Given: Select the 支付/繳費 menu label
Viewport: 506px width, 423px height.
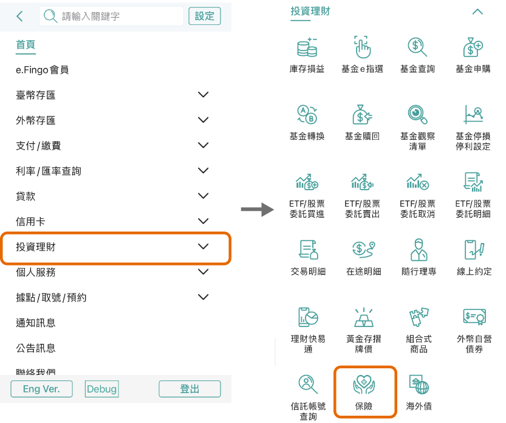Looking at the screenshot, I should (x=38, y=146).
